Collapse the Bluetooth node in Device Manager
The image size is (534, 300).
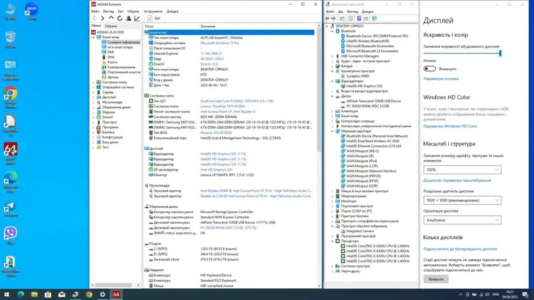pos(332,31)
